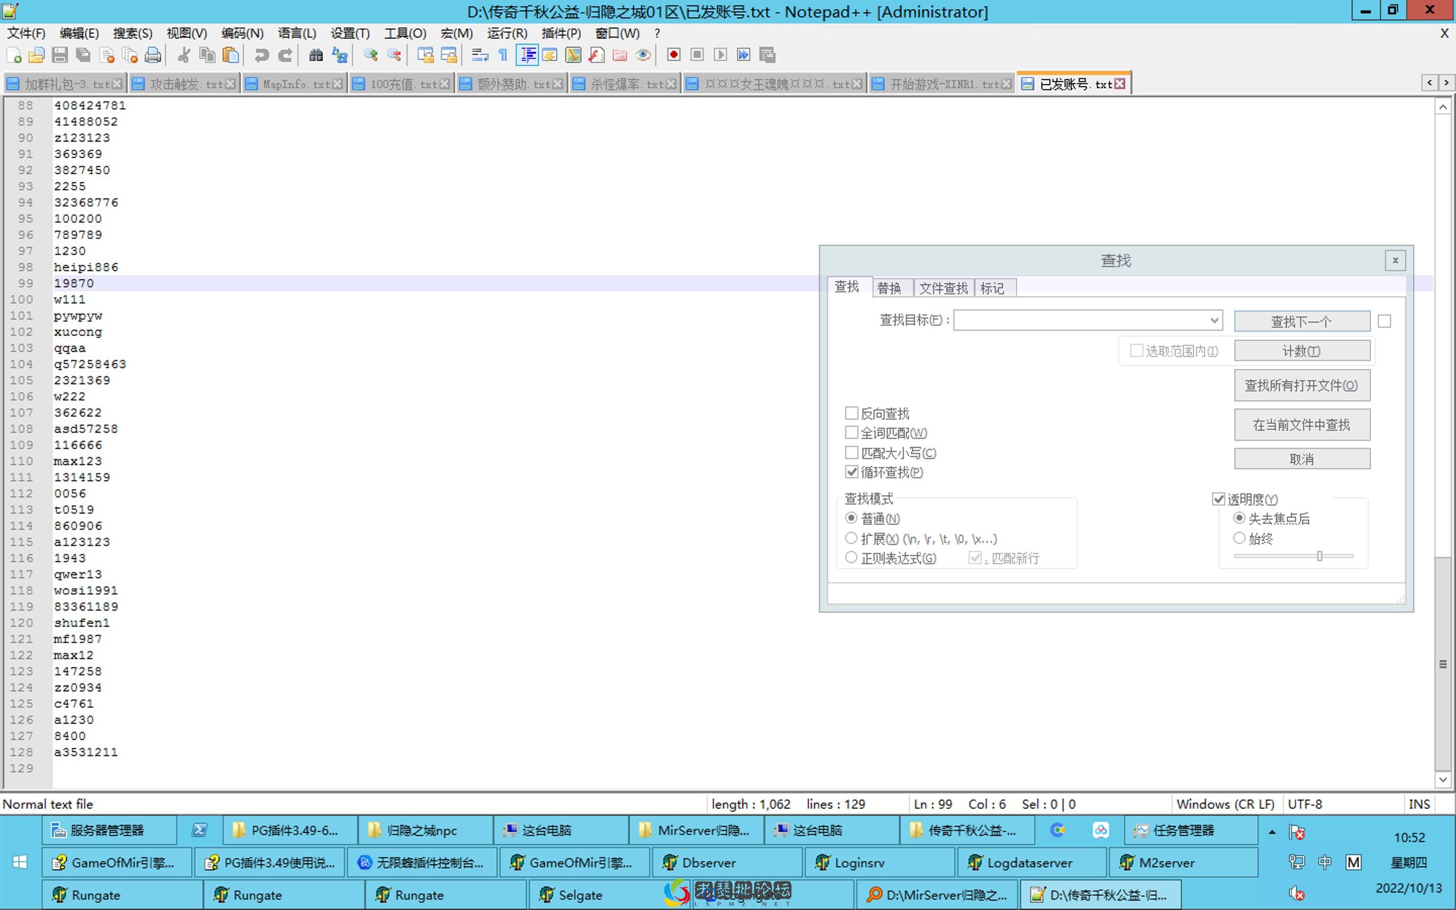Viewport: 1456px width, 910px height.
Task: Open the Function List toolbar icon
Action: click(x=596, y=56)
